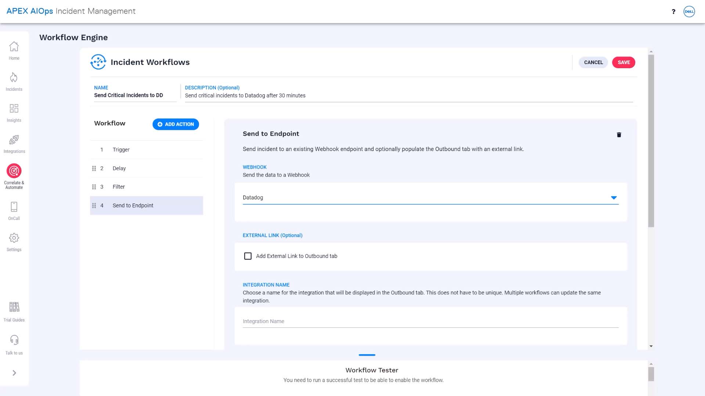Click the ADD ACTION button
This screenshot has width=705, height=396.
click(176, 124)
